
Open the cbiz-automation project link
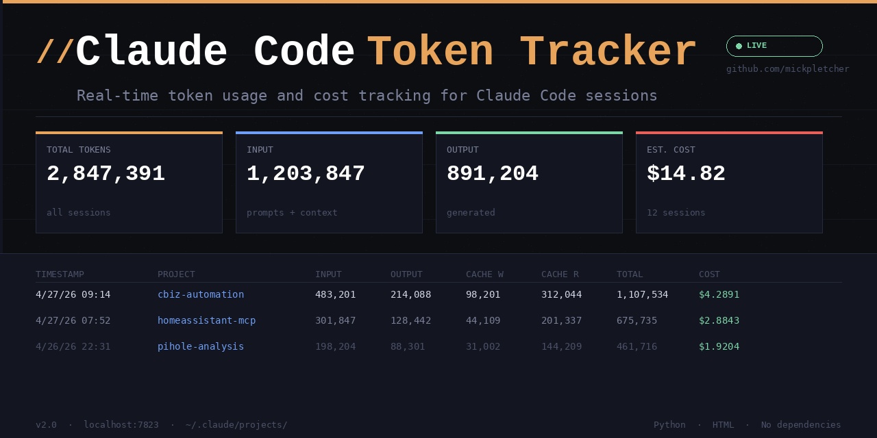pos(201,294)
